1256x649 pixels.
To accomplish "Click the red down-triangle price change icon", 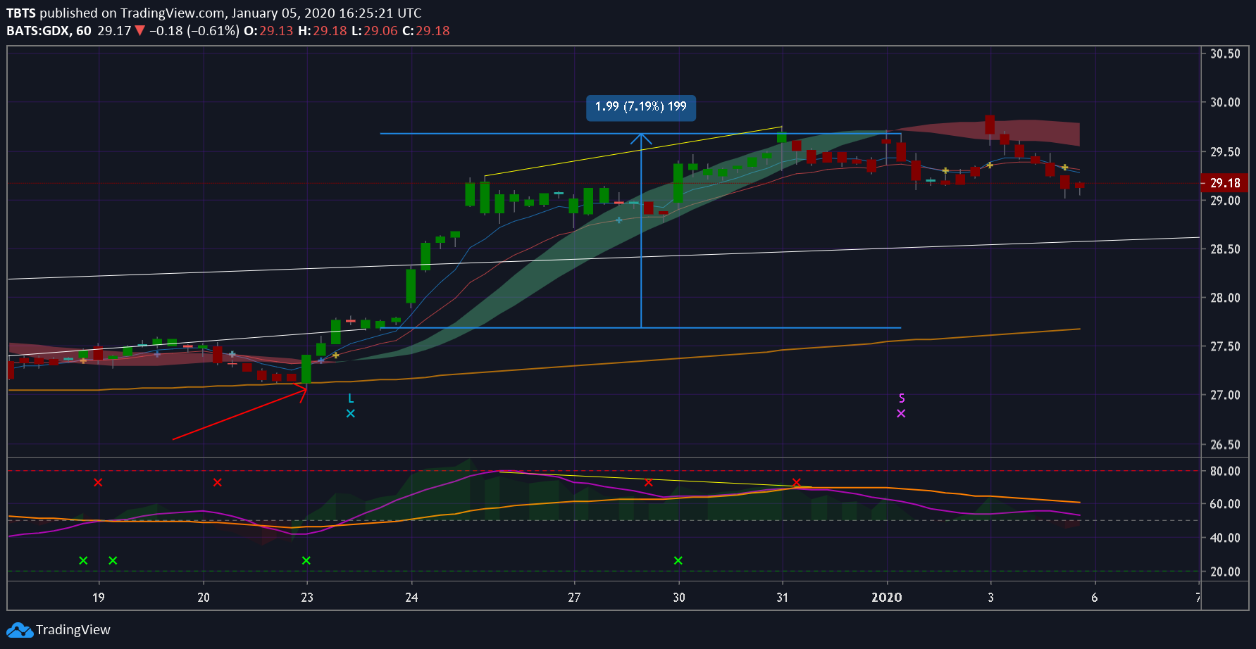I will click(x=139, y=30).
